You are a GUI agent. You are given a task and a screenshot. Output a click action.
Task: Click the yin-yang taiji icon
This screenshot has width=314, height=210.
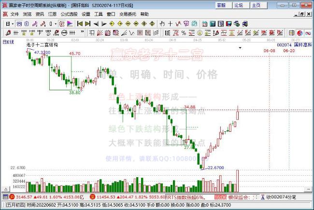click(300, 33)
